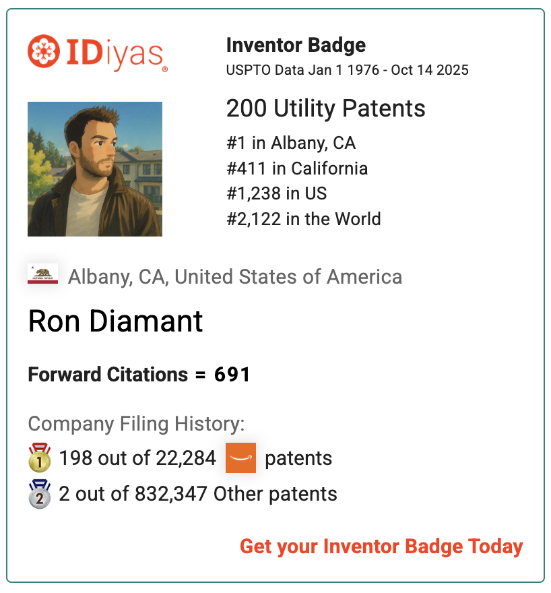Click the #1 in Albany, CA ranking
This screenshot has width=551, height=593.
(x=291, y=143)
